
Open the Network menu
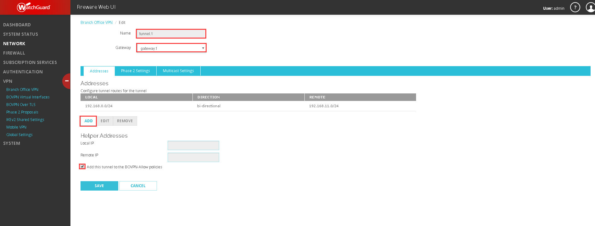14,44
